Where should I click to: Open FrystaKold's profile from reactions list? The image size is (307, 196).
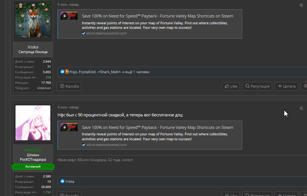87,72
